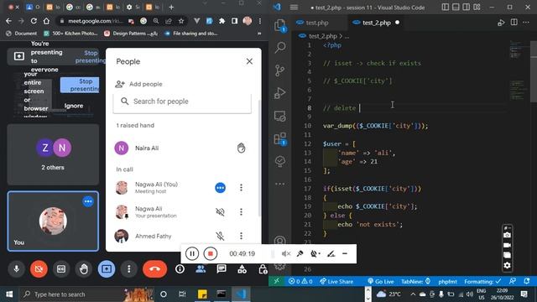Start Go Live server
Viewport: 537px width, 302px height.
coord(380,282)
